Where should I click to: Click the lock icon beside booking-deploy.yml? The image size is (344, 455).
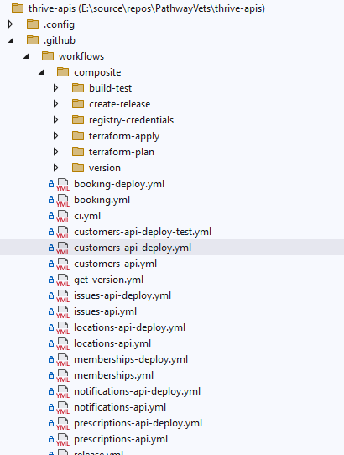click(51, 184)
